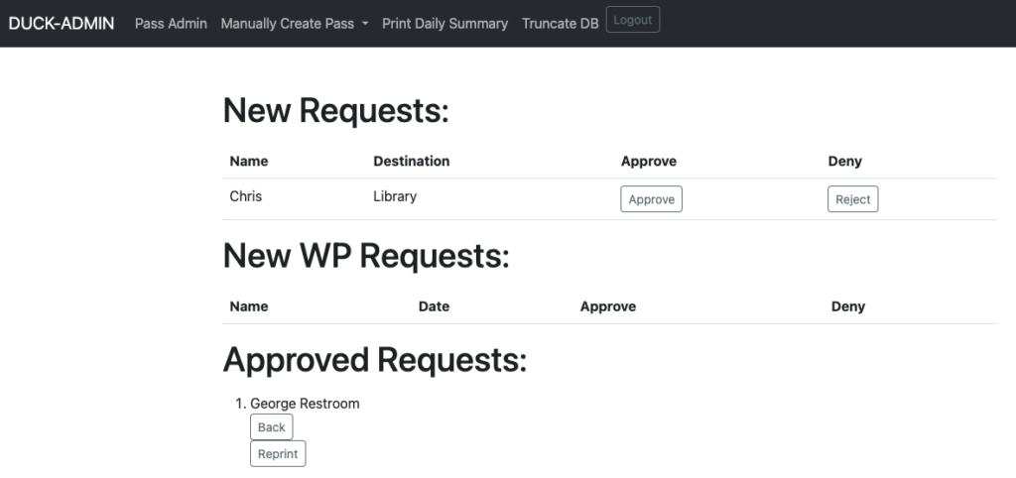Click the New WP Requests heading
This screenshot has width=1016, height=478.
[x=365, y=256]
